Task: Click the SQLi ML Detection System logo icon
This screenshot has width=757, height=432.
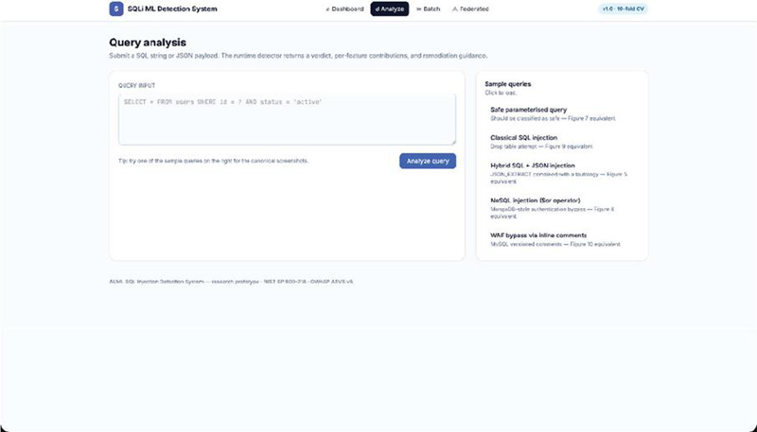Action: coord(116,9)
